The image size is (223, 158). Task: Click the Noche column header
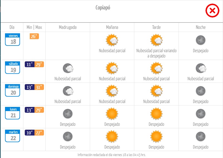pos(200,27)
